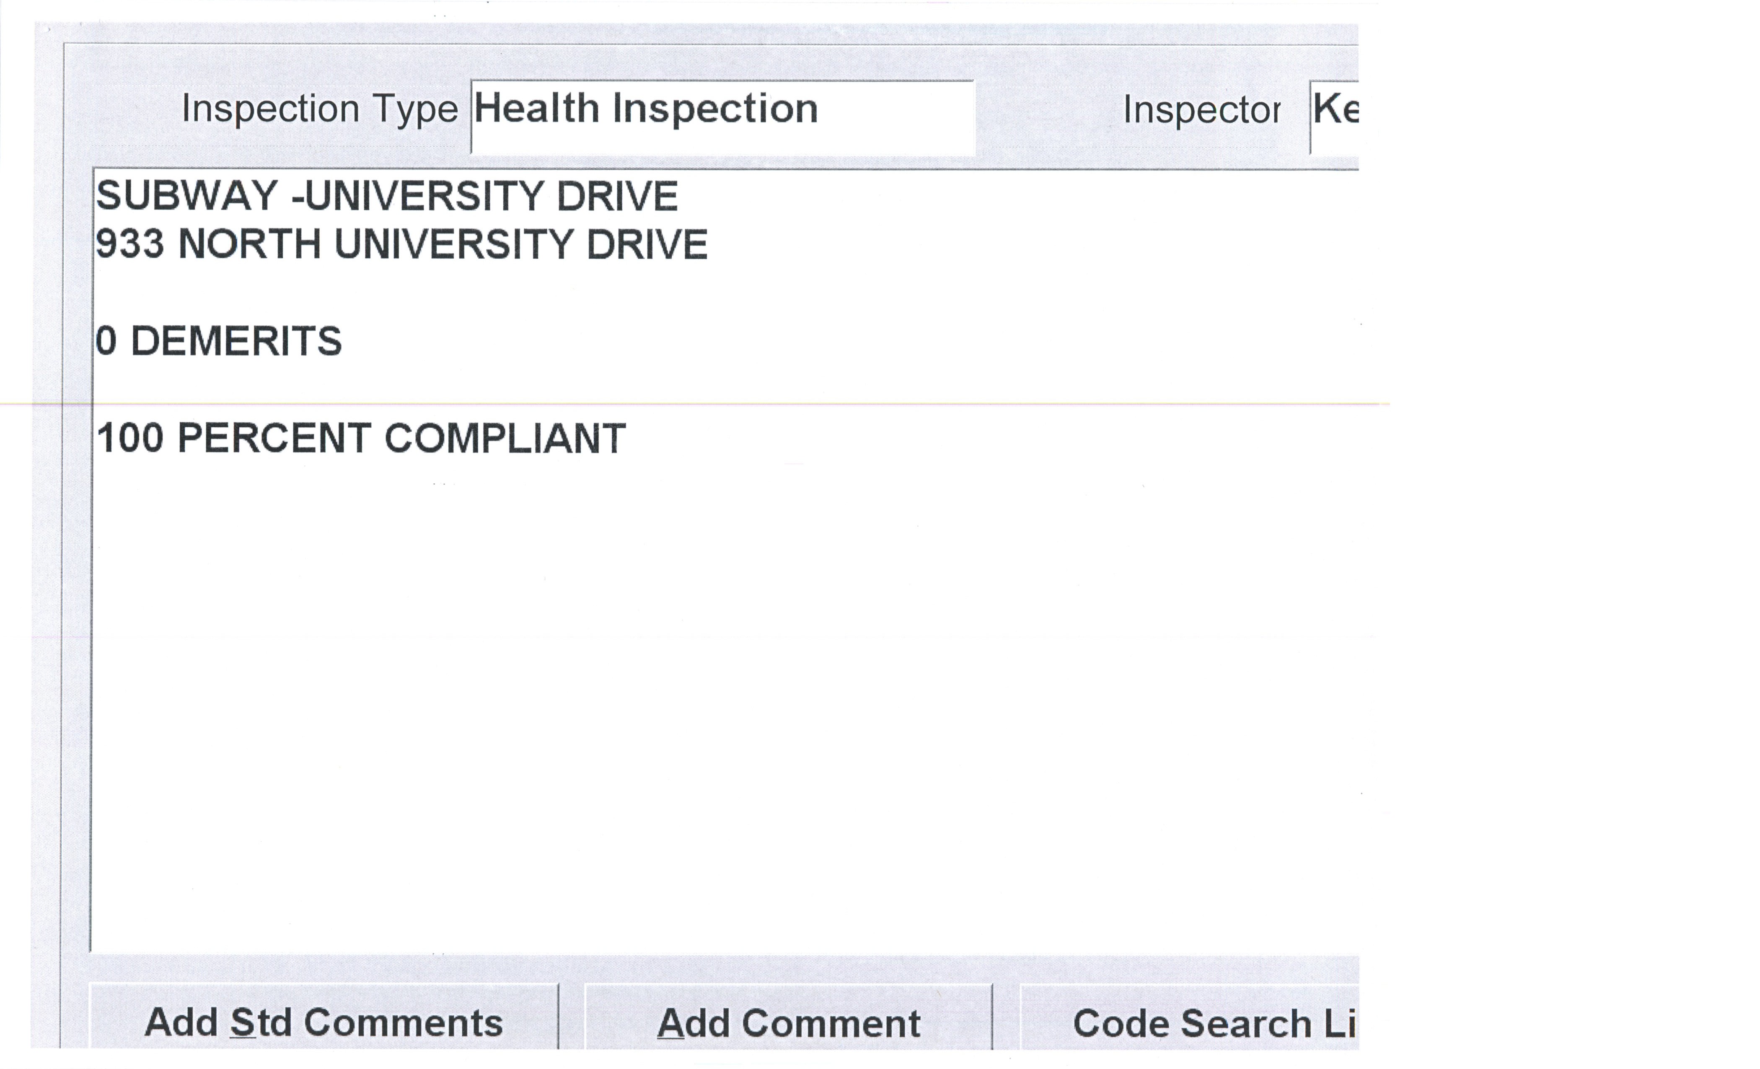The width and height of the screenshot is (1760, 1069).
Task: Click the 0 DEMERITS line
Action: (x=219, y=341)
